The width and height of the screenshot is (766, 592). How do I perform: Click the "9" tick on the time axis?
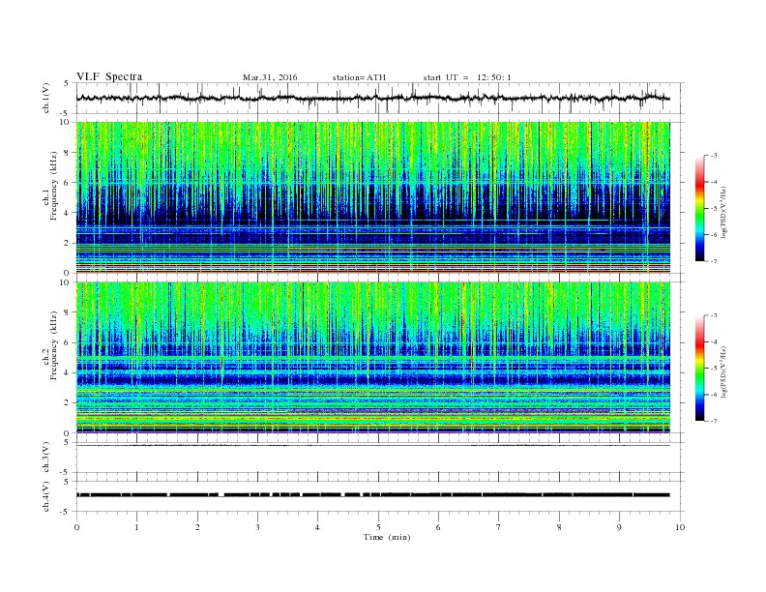coord(620,527)
